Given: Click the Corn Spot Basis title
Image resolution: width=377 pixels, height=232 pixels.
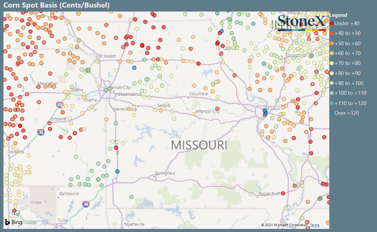Looking at the screenshot, I should click(x=56, y=5).
